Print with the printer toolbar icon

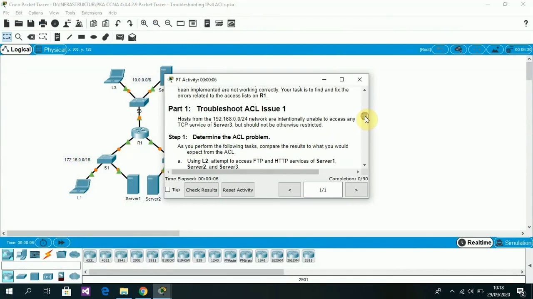pyautogui.click(x=43, y=24)
